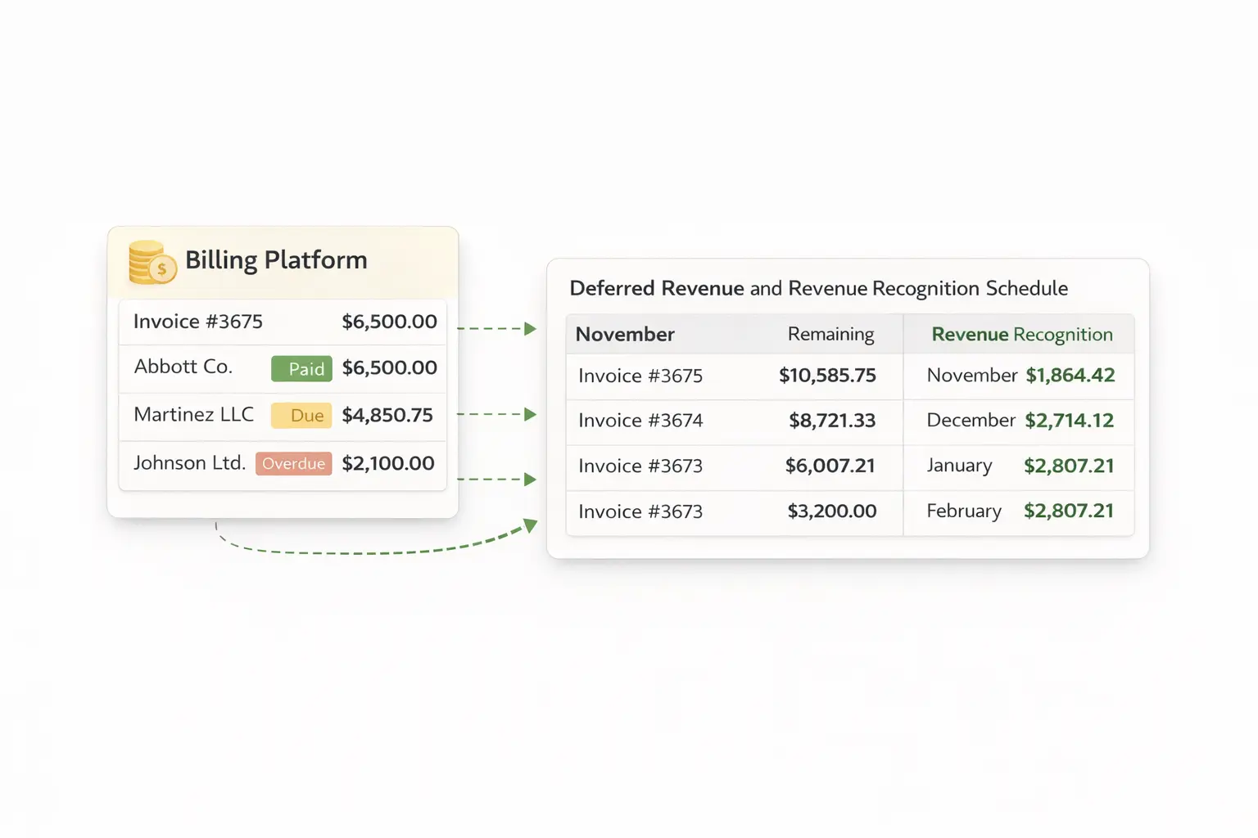The height and width of the screenshot is (838, 1258).
Task: Toggle Overdue status for Johnson Ltd.
Action: point(293,463)
